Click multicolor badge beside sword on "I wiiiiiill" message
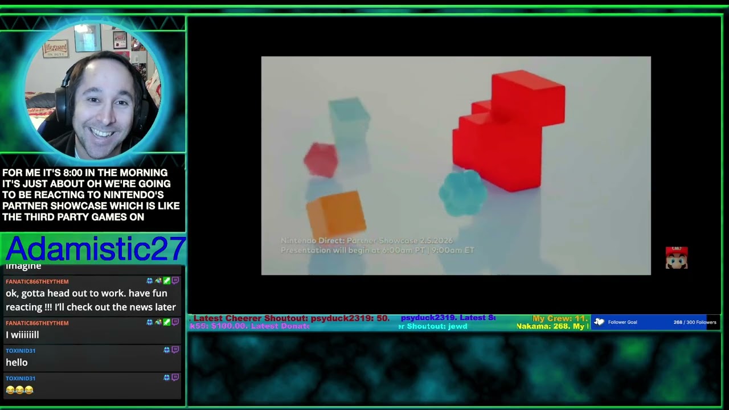 (158, 322)
